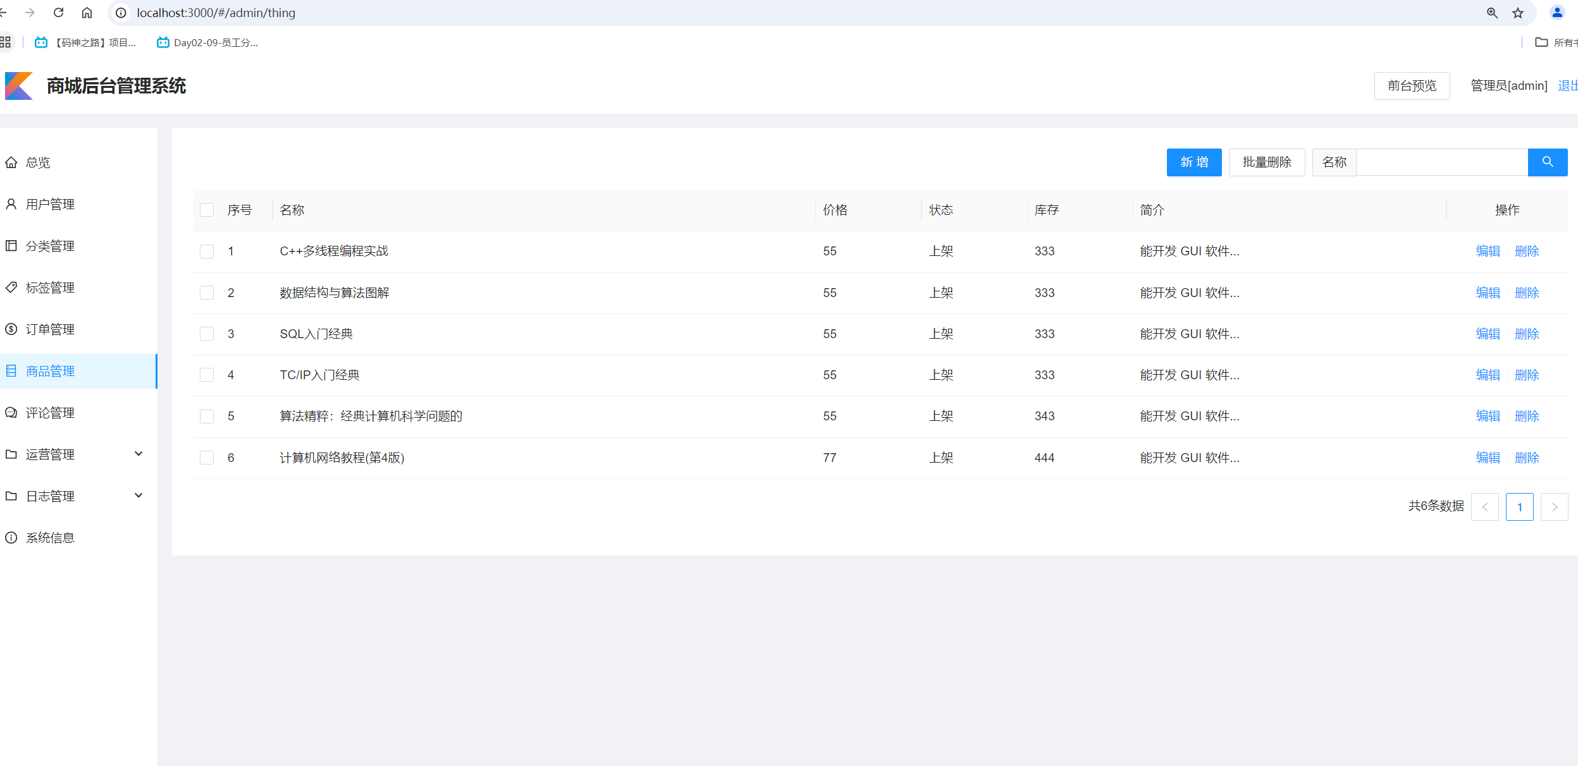The height and width of the screenshot is (766, 1578).
Task: Click site info icon in address bar
Action: click(121, 13)
